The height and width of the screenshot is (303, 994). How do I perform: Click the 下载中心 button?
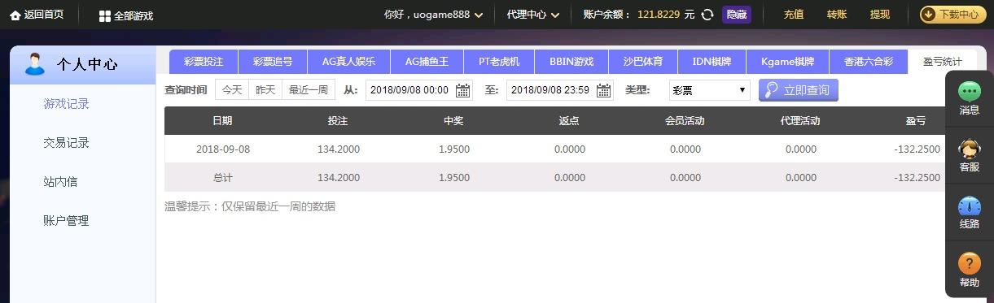point(952,15)
